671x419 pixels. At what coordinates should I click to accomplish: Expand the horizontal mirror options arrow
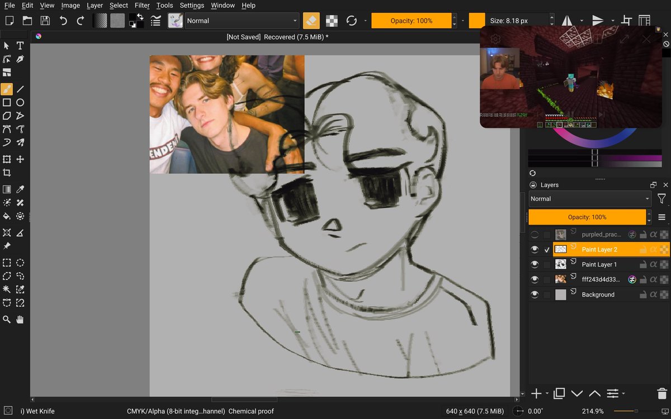coord(583,21)
